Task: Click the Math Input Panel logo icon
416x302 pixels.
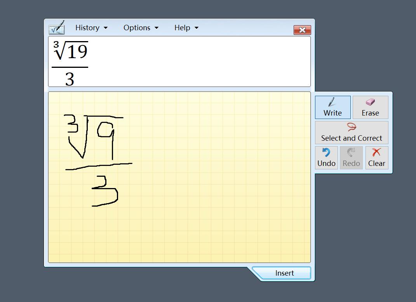Action: point(57,28)
